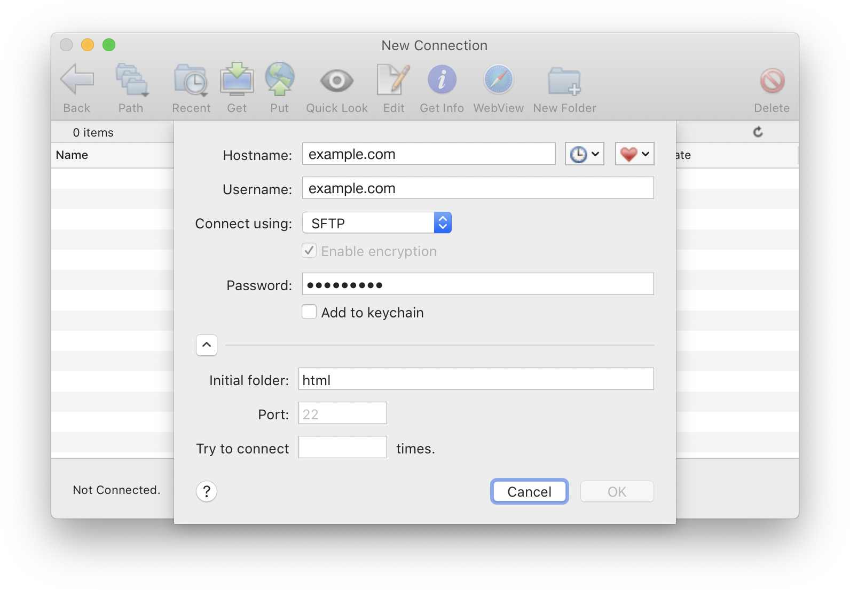Open Quick Look eye icon

click(336, 81)
